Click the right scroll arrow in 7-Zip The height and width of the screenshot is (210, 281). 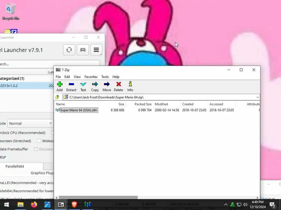(x=257, y=198)
